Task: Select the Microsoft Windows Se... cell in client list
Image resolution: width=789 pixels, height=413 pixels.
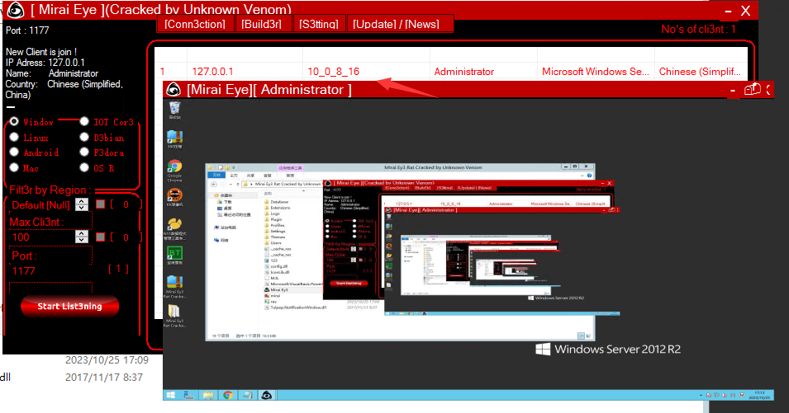Action: (597, 71)
